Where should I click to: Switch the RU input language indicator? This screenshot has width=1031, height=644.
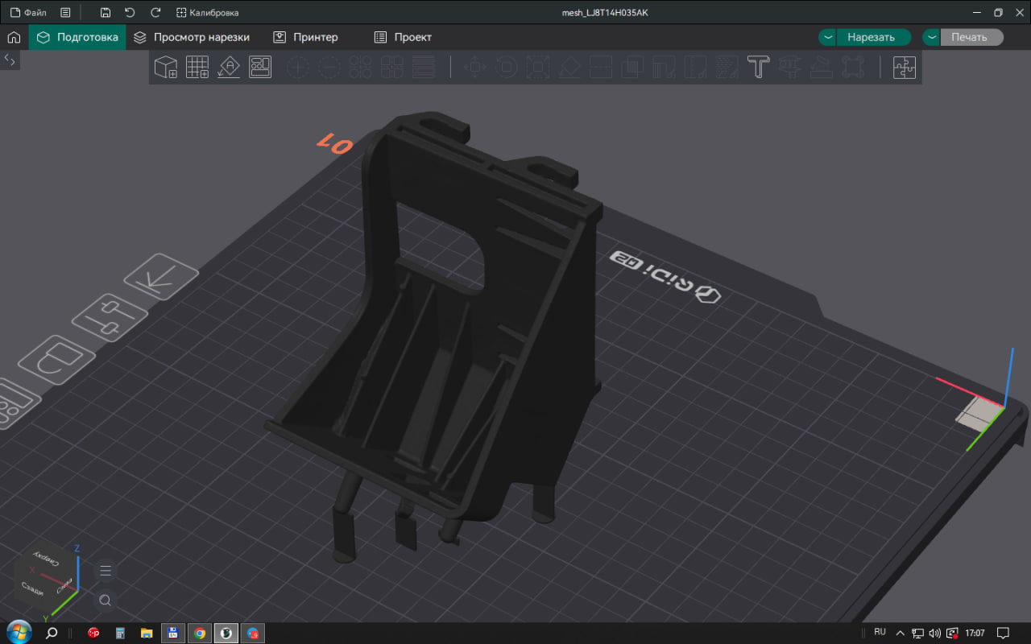[x=880, y=632]
